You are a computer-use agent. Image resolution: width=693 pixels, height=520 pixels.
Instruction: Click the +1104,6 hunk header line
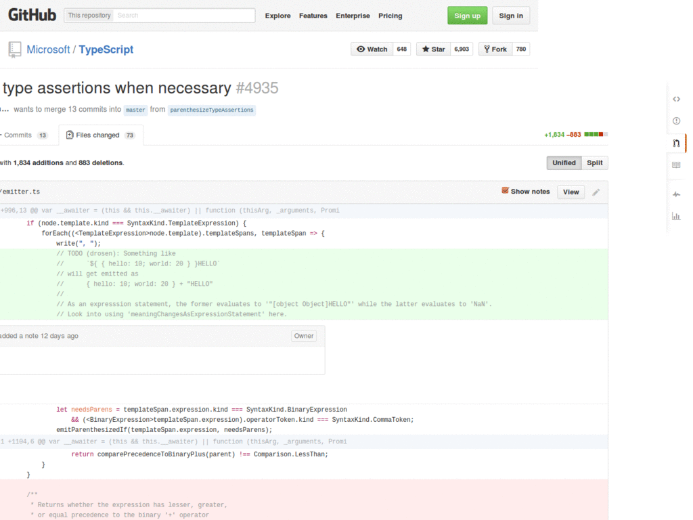(x=304, y=441)
